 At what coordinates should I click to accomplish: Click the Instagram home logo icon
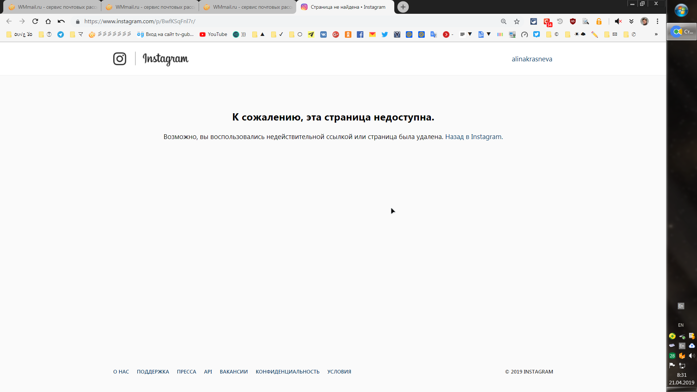(x=120, y=58)
